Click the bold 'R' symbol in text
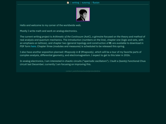Viewport: 166px width, 124px height. point(110,43)
